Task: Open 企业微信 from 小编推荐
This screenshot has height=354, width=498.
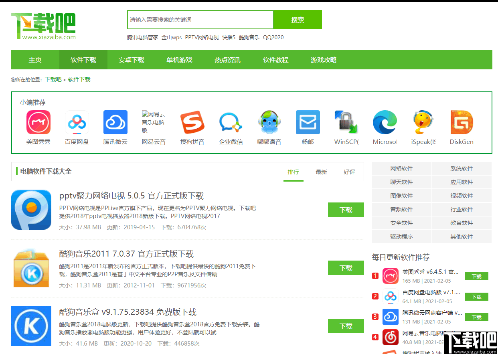Action: point(231,122)
